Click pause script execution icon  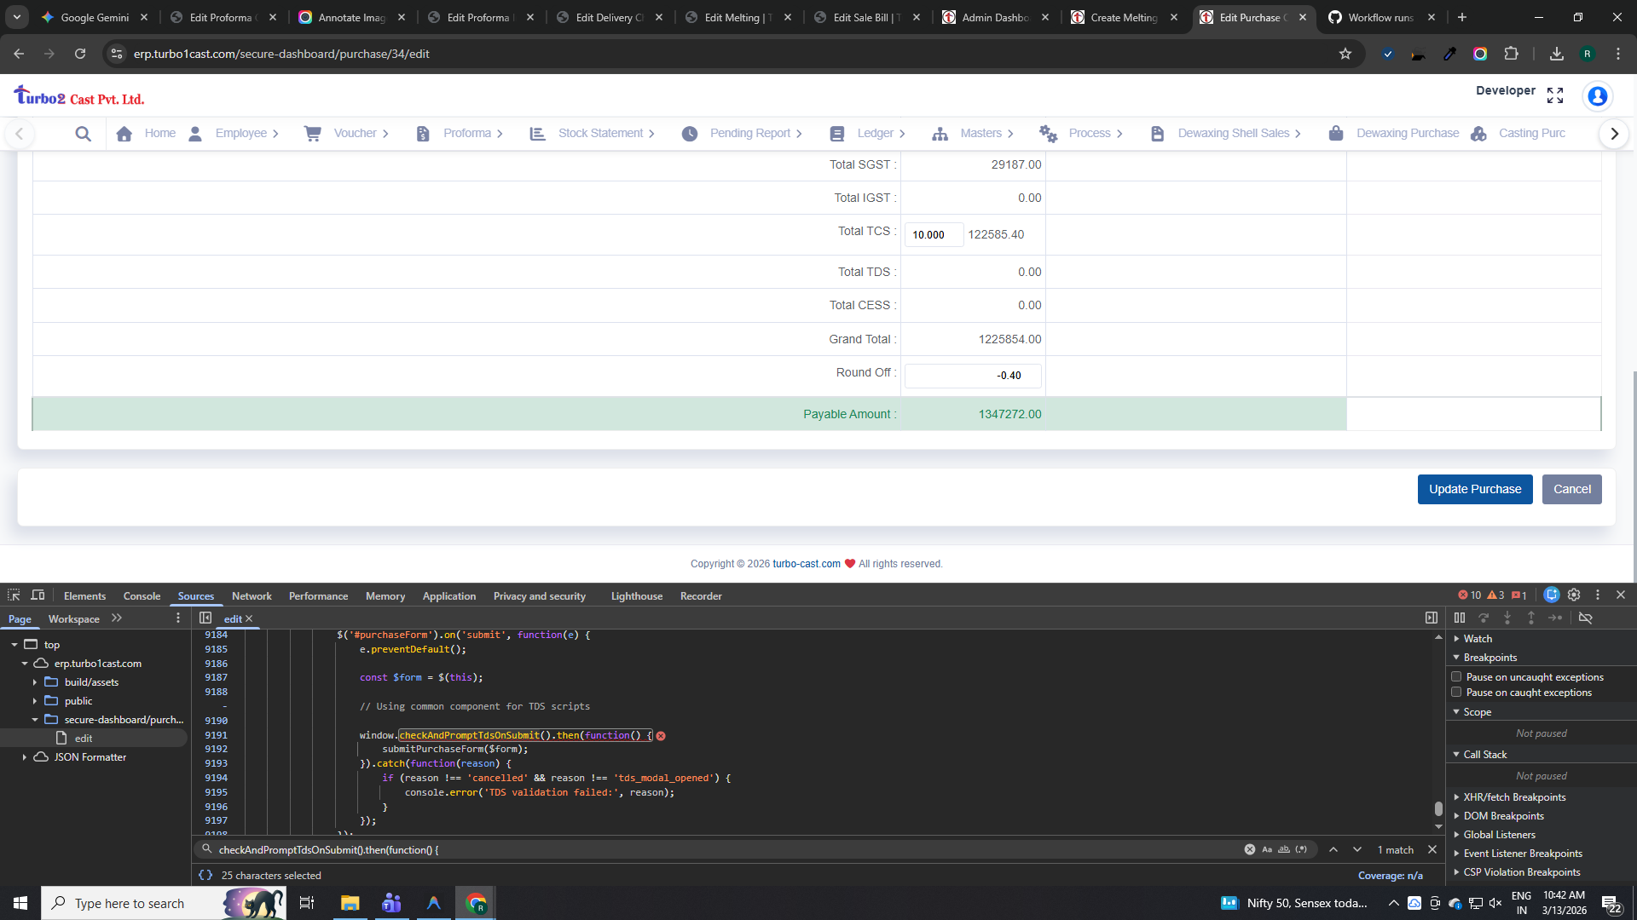[x=1460, y=618]
